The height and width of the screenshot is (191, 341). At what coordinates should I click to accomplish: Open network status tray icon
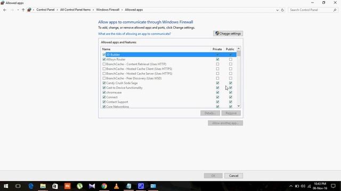[309, 186]
